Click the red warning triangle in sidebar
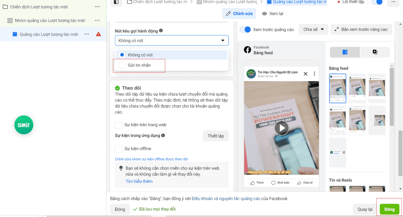403x217 pixels. (x=98, y=34)
